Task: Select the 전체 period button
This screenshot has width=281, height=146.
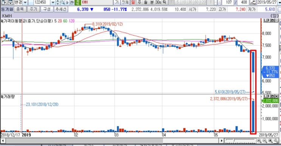Action: (x=125, y=2)
